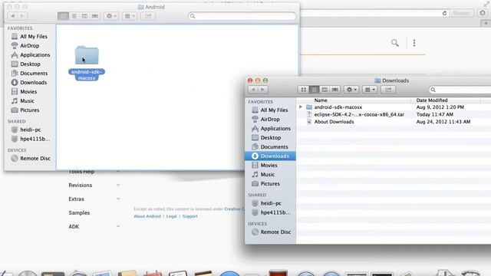Image resolution: width=491 pixels, height=276 pixels.
Task: Switch Downloads window to column view
Action: 325,90
